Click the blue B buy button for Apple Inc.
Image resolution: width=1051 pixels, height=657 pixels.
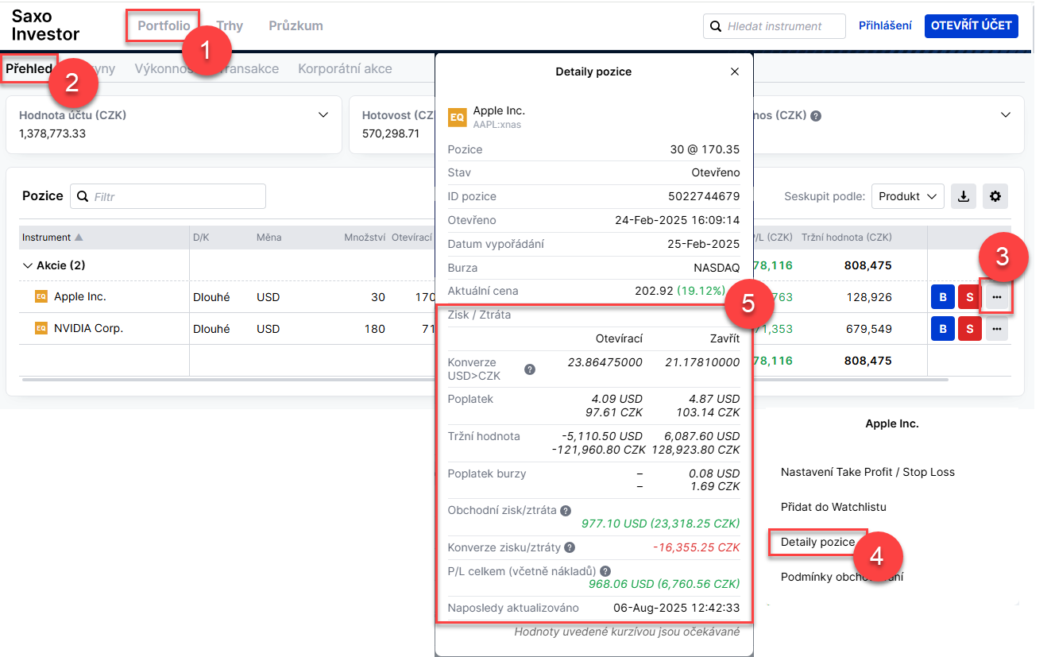(x=943, y=297)
